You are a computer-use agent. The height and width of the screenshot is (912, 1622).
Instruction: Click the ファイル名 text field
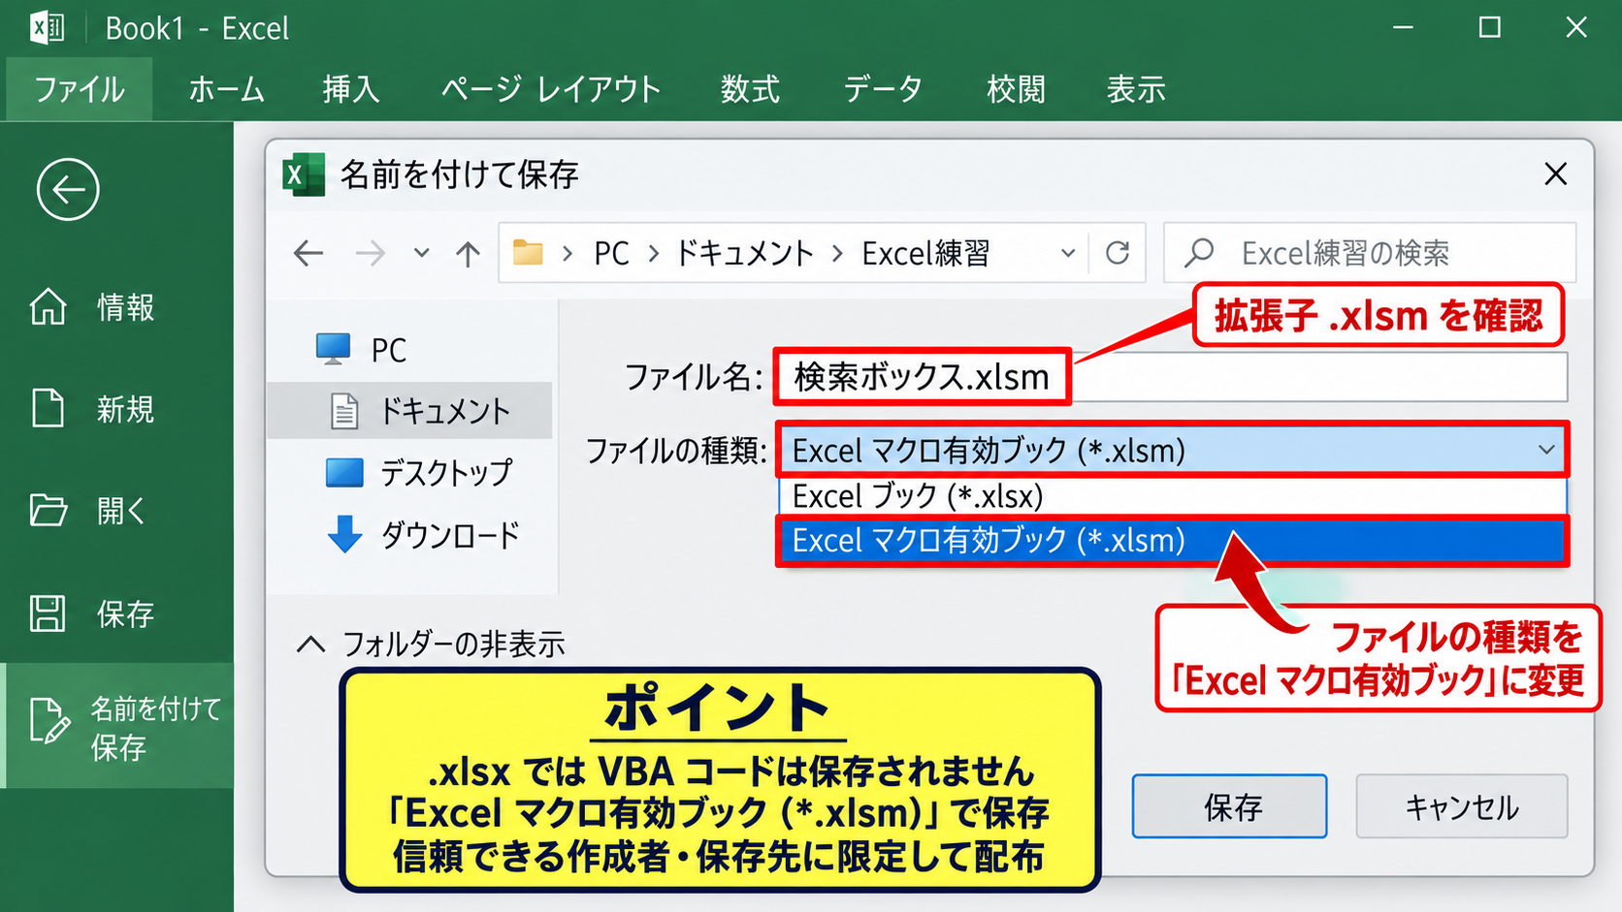click(1171, 377)
